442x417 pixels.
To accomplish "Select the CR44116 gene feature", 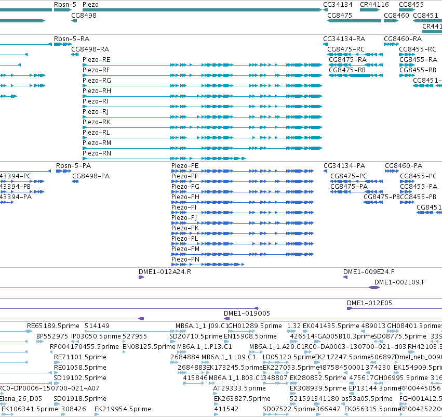I will point(370,10).
